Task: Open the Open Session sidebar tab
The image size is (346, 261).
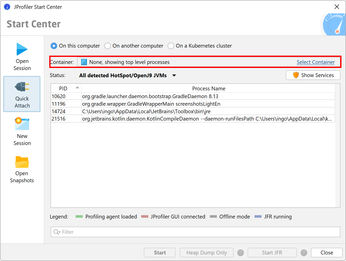Action: pyautogui.click(x=22, y=57)
